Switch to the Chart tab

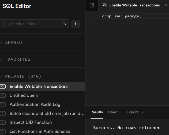pyautogui.click(x=113, y=112)
